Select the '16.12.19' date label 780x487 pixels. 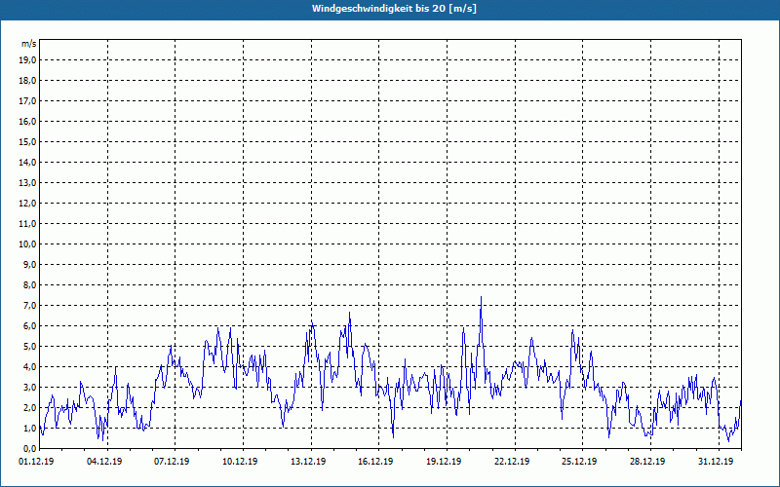coord(375,462)
